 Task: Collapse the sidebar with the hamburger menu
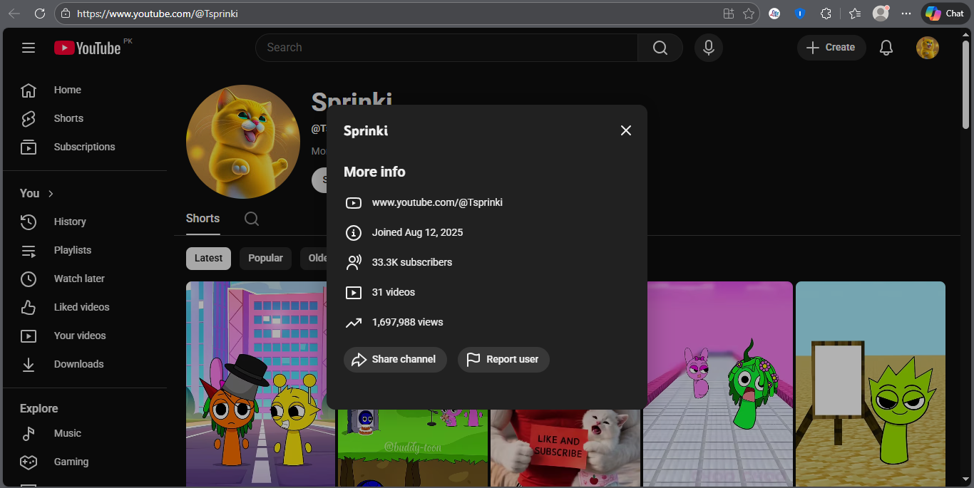click(29, 47)
